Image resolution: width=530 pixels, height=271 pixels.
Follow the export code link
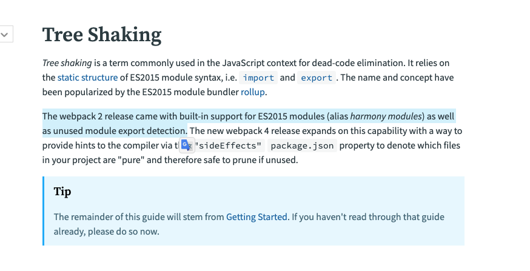[317, 78]
